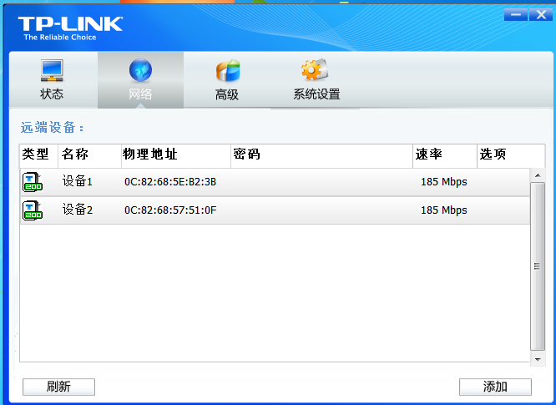This screenshot has width=556, height=405.
Task: Click the powerline adapter icon for 设备1
Action: pos(32,182)
